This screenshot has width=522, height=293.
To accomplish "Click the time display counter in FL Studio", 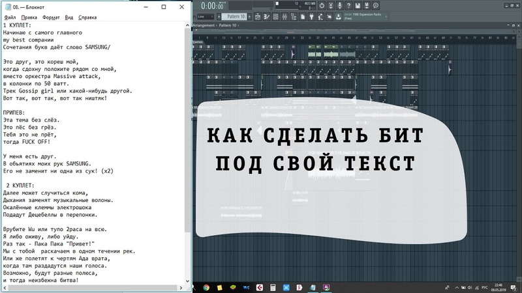I will coord(212,6).
